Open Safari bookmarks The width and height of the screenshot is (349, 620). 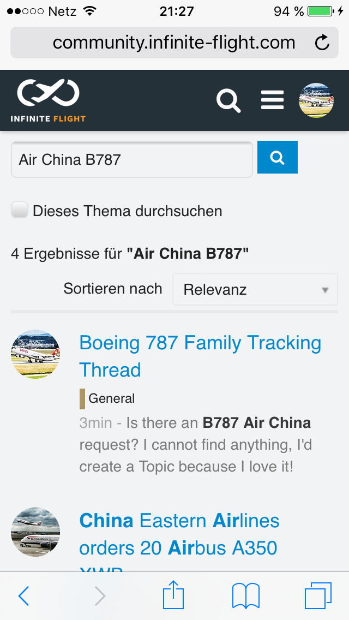click(246, 596)
